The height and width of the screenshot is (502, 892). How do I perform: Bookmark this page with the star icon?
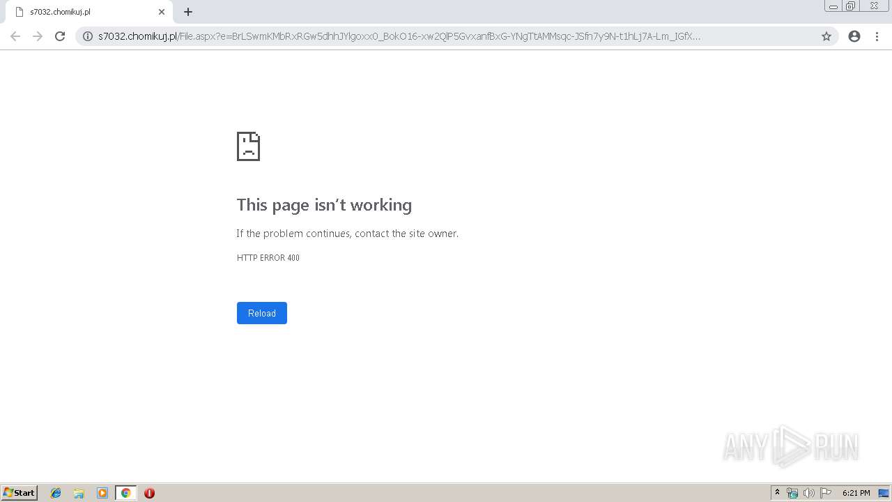pos(826,36)
